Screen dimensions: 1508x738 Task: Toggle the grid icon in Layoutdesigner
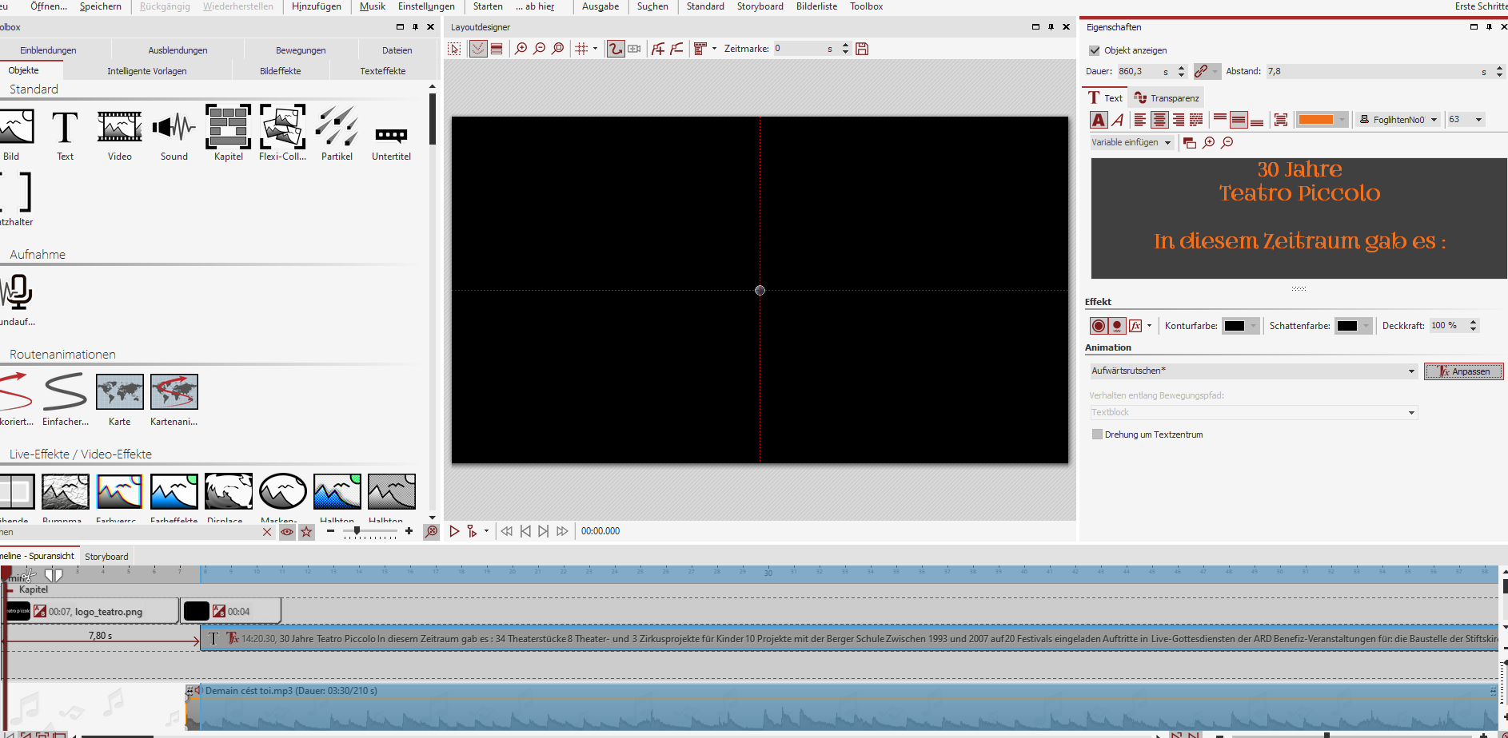581,49
